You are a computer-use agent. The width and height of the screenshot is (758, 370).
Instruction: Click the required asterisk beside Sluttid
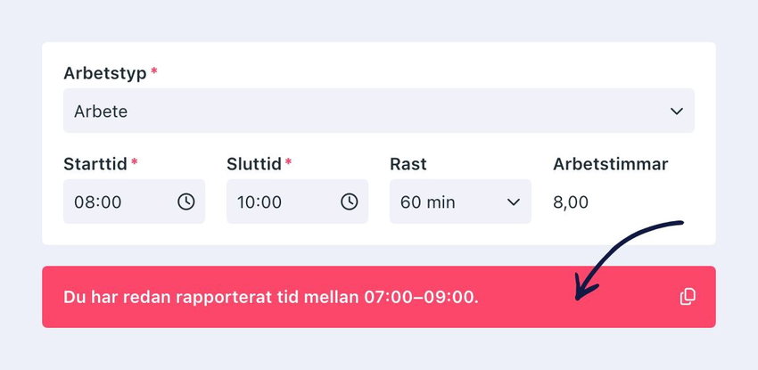pos(288,161)
